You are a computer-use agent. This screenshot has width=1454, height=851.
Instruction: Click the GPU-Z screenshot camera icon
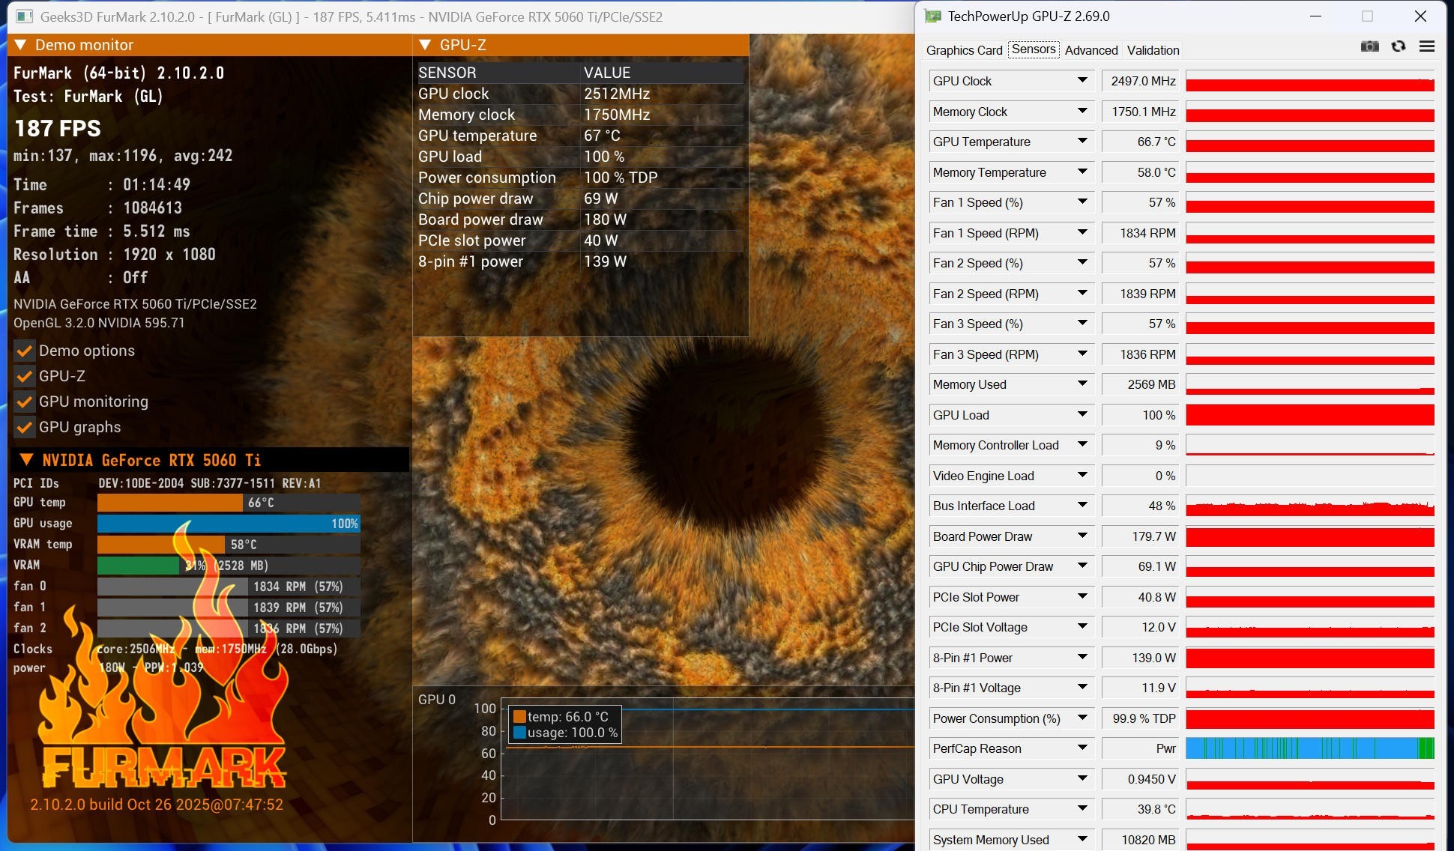click(x=1369, y=46)
